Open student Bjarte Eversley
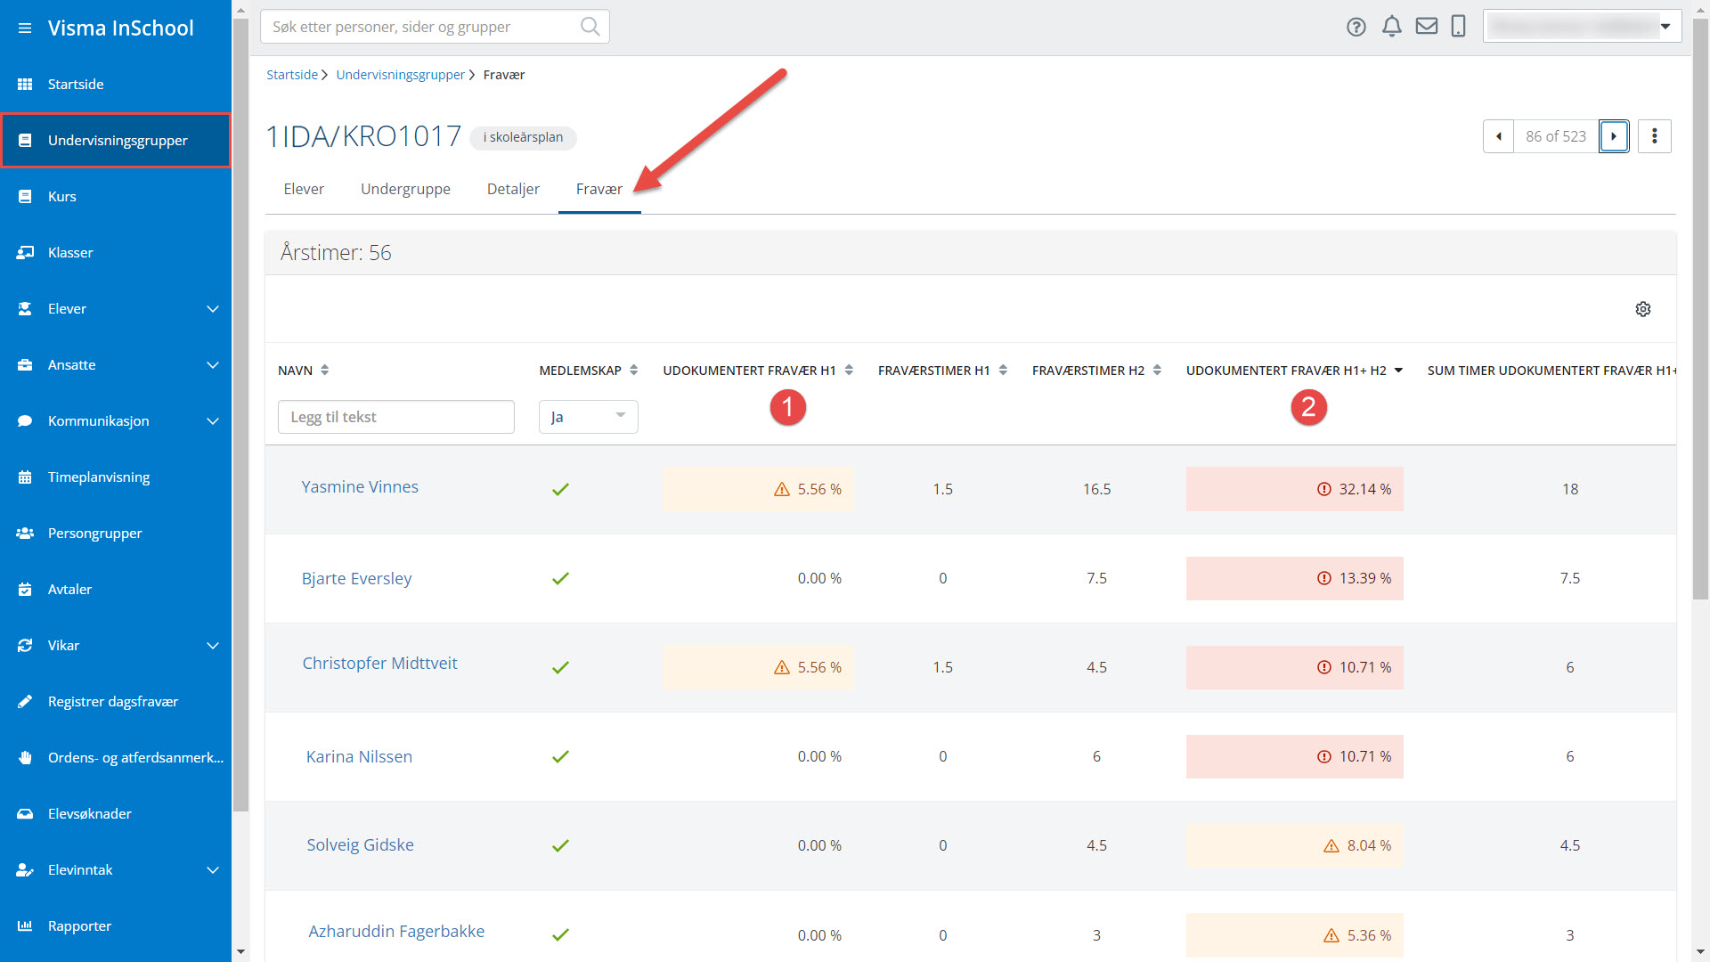The height and width of the screenshot is (962, 1710). (x=356, y=579)
